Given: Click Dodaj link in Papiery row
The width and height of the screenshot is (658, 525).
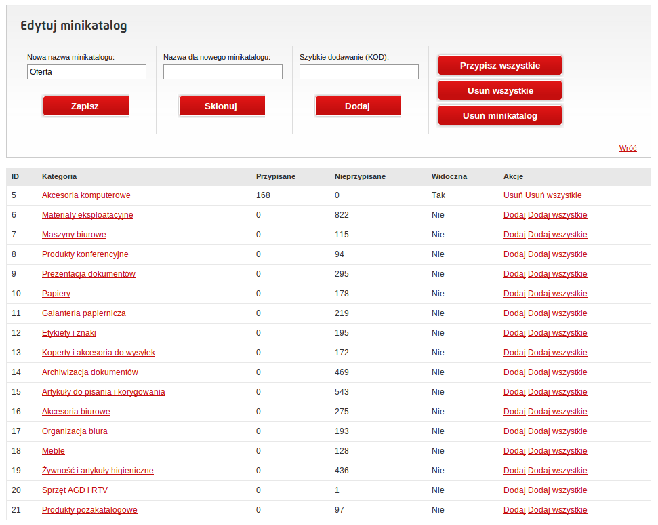Looking at the screenshot, I should tap(514, 294).
